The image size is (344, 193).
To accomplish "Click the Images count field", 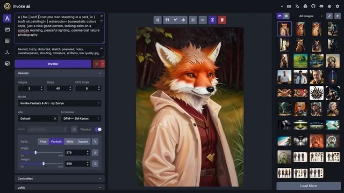I will tap(31, 88).
